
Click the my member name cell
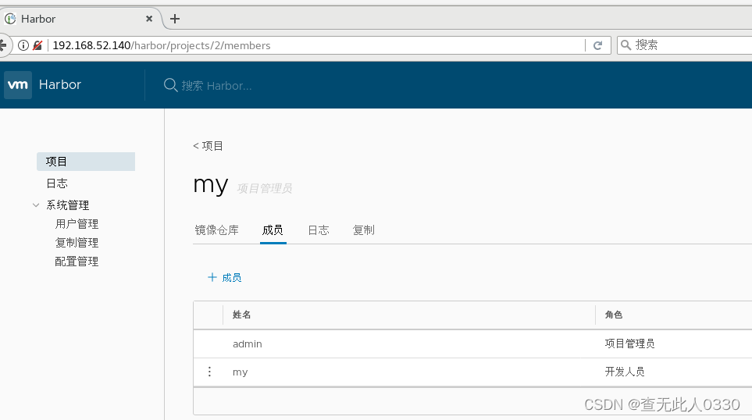tap(241, 372)
